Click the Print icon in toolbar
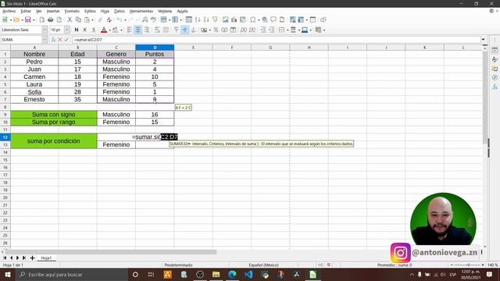Screen dimensions: 500x281 point(50,20)
